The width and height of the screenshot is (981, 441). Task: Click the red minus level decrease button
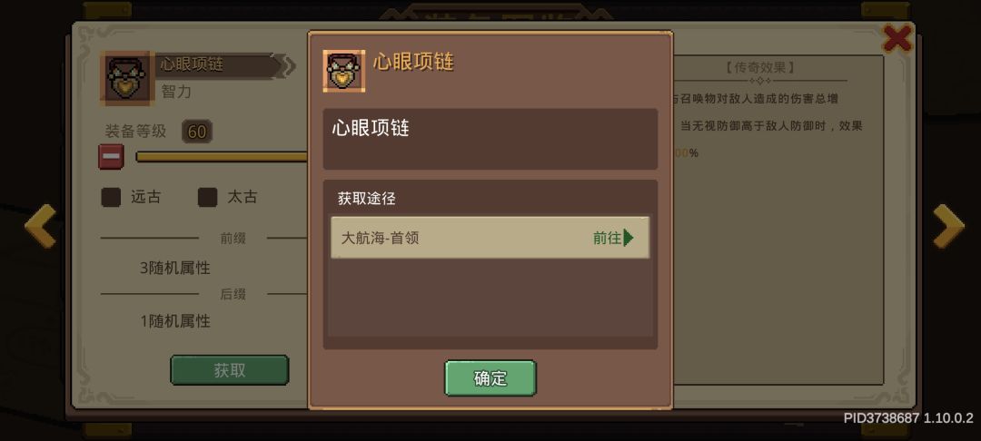(112, 157)
